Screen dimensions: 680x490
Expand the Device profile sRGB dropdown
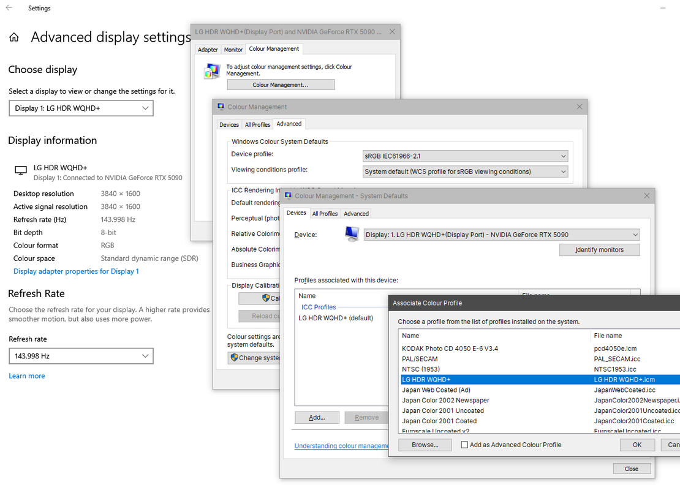[x=466, y=156]
